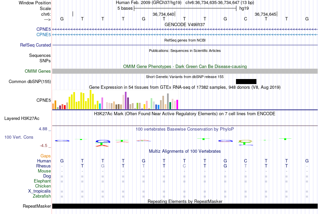Click the GTEx expression bar chart
The height and width of the screenshot is (214, 318).
coord(115,100)
